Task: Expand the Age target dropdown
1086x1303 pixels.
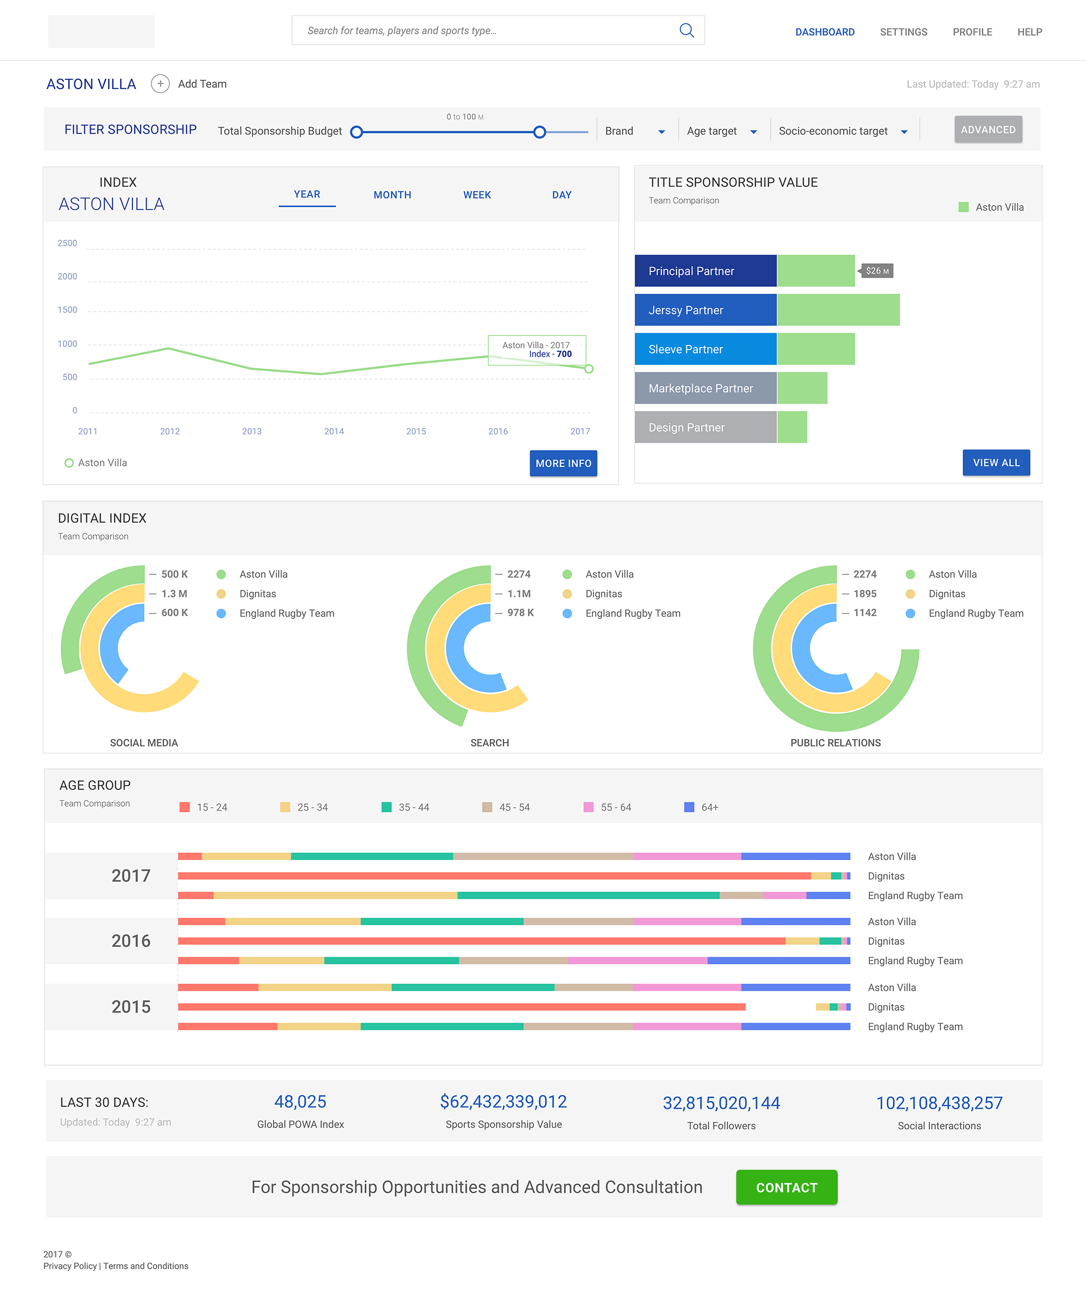Action: [x=721, y=130]
